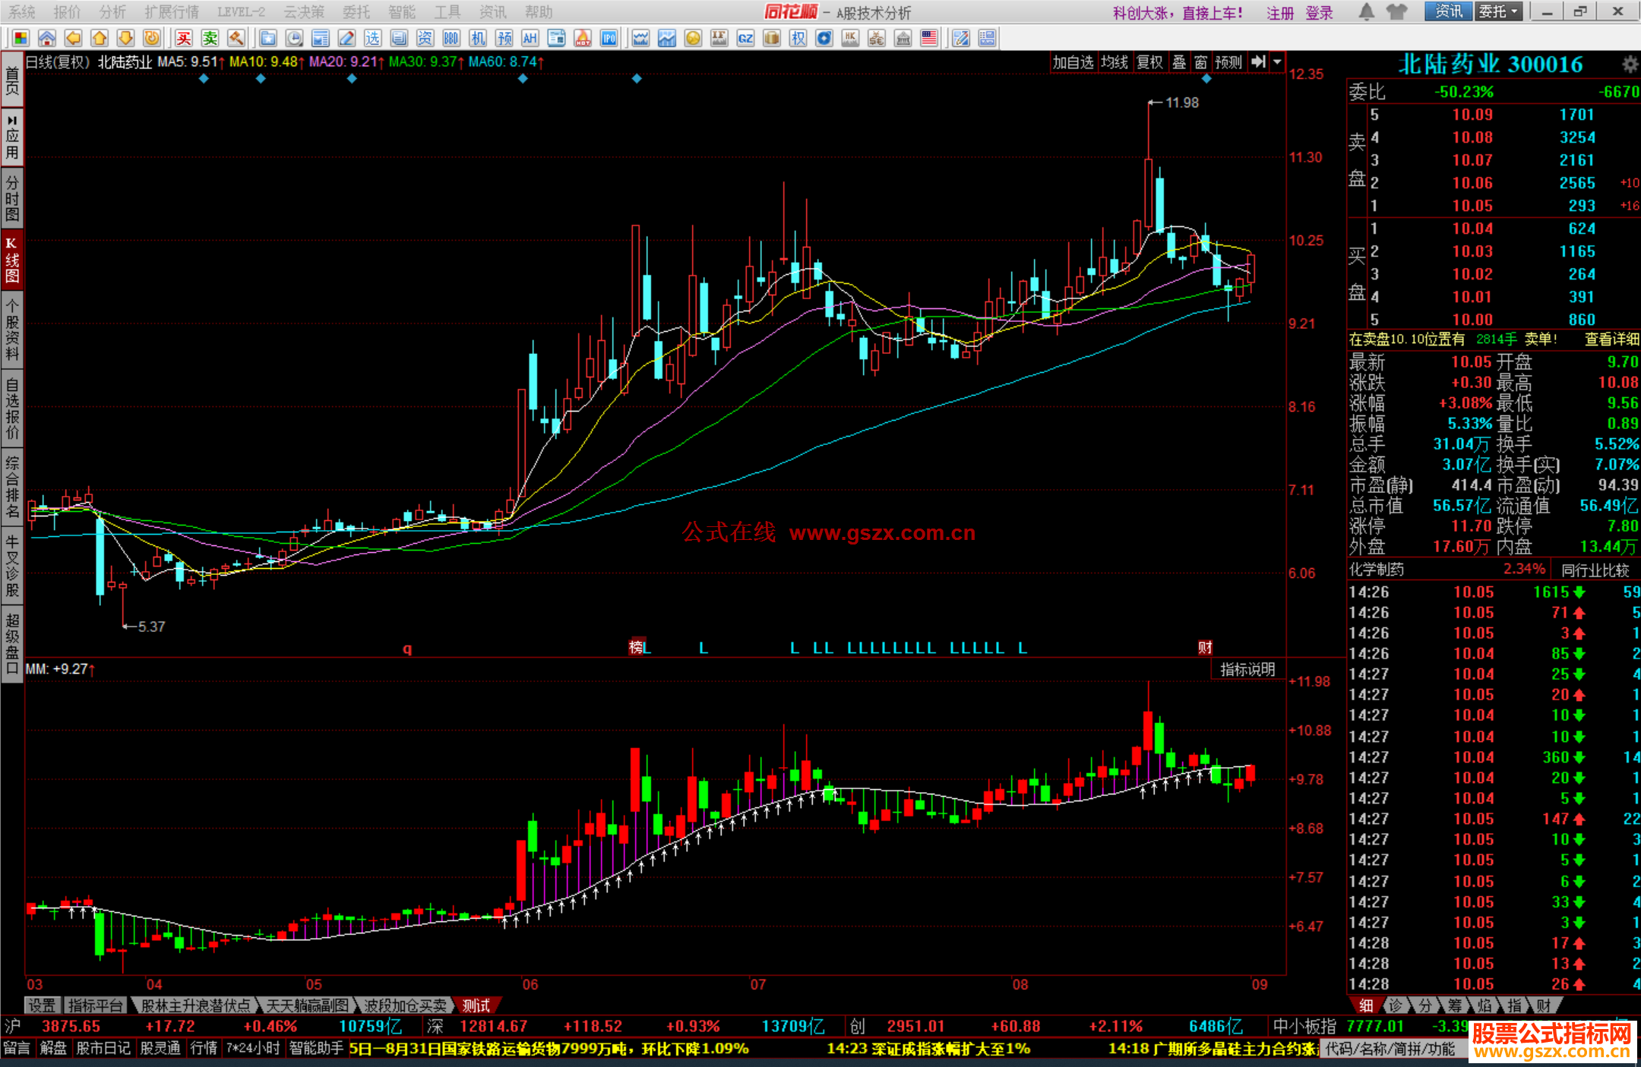1641x1067 pixels.
Task: Open the gear settings icon beside stock name
Action: 1630,64
